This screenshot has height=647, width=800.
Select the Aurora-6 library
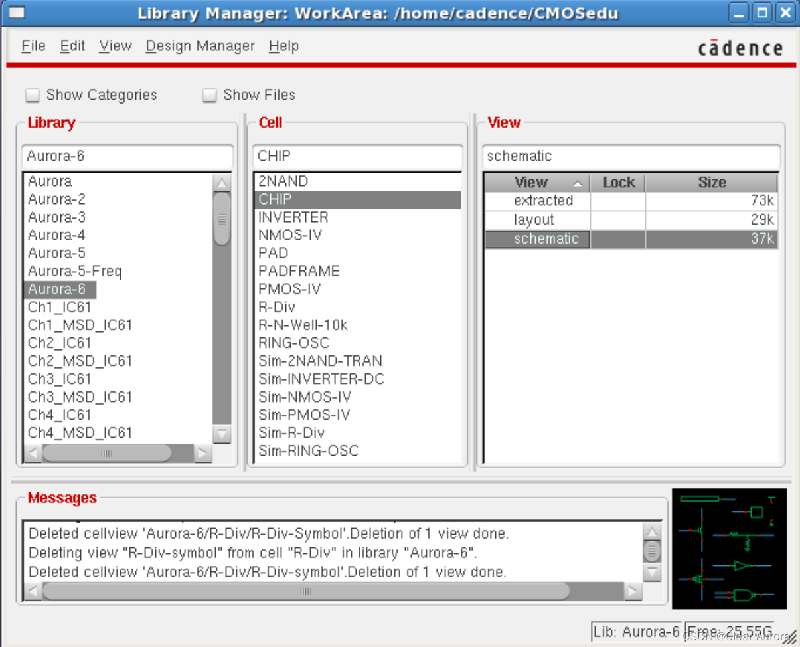pyautogui.click(x=60, y=289)
